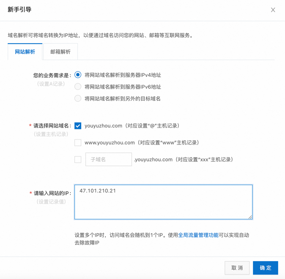
Task: Click the .youyuzhou.com suffix text after subdomain box
Action: [153, 159]
